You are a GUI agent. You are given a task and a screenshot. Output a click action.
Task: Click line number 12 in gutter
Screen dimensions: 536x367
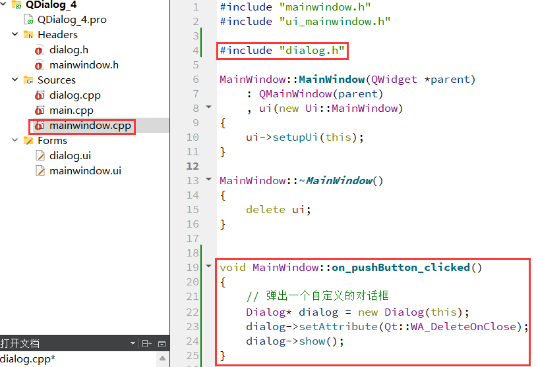click(193, 166)
